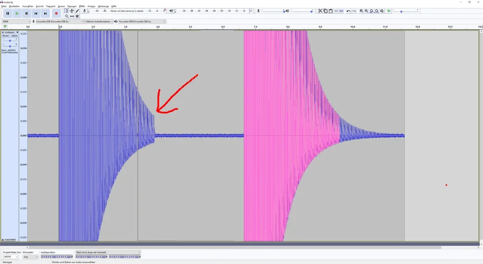Toggle the track Stumm (mute) button

tap(6, 36)
